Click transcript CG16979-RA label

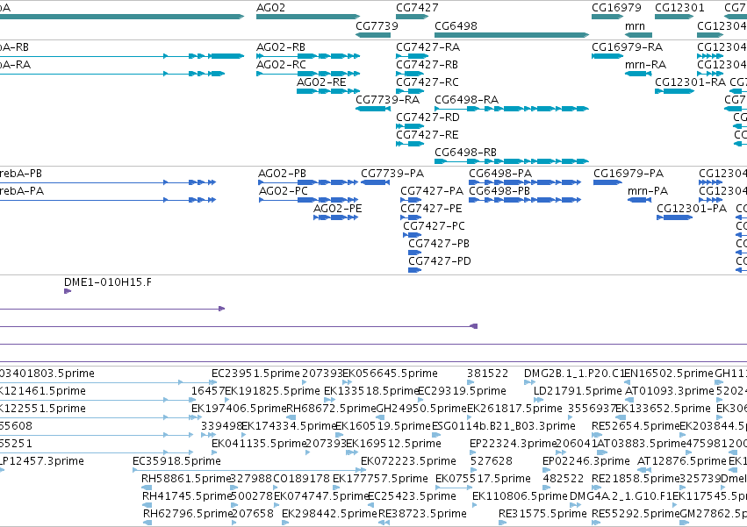(x=627, y=47)
